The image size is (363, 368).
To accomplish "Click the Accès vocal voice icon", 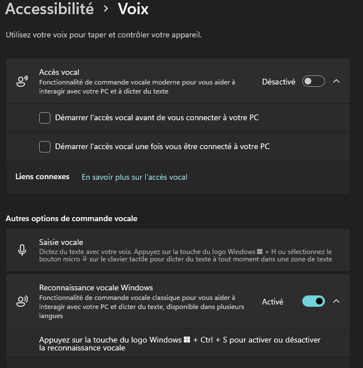I will pos(22,82).
